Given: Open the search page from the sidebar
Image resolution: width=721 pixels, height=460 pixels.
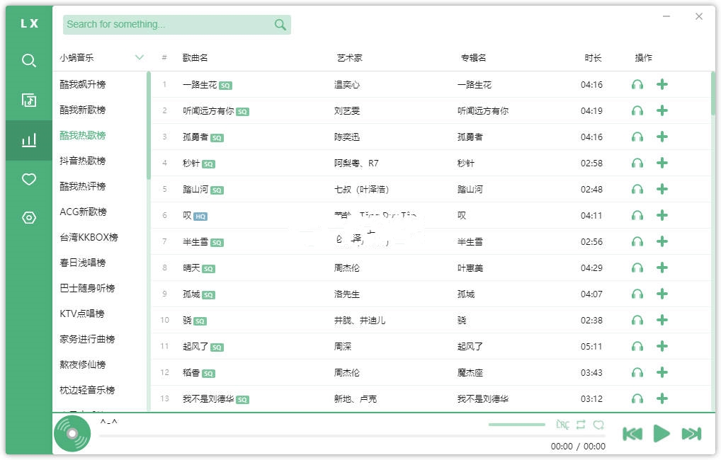Looking at the screenshot, I should (x=29, y=61).
